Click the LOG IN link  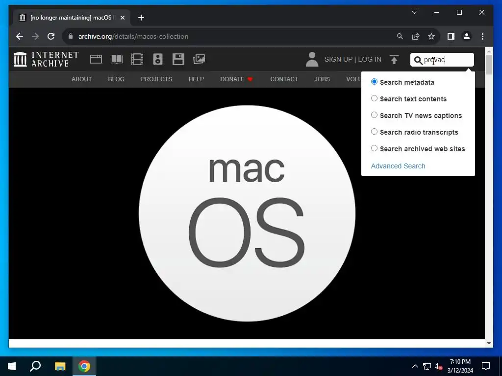coord(370,59)
